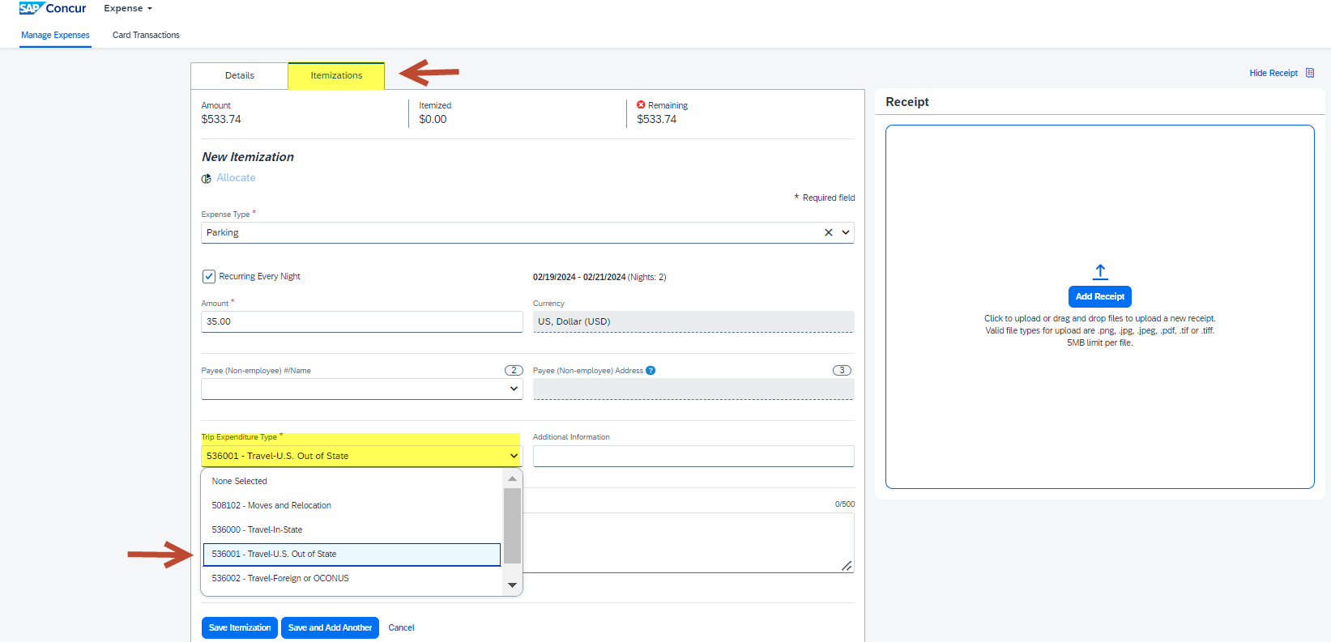Switch to the Details tab
The image size is (1331, 642).
(240, 75)
